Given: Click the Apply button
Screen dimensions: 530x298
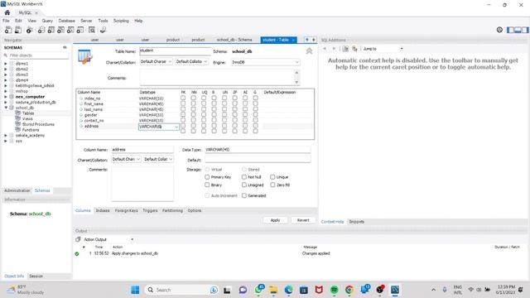Looking at the screenshot, I should pos(275,220).
